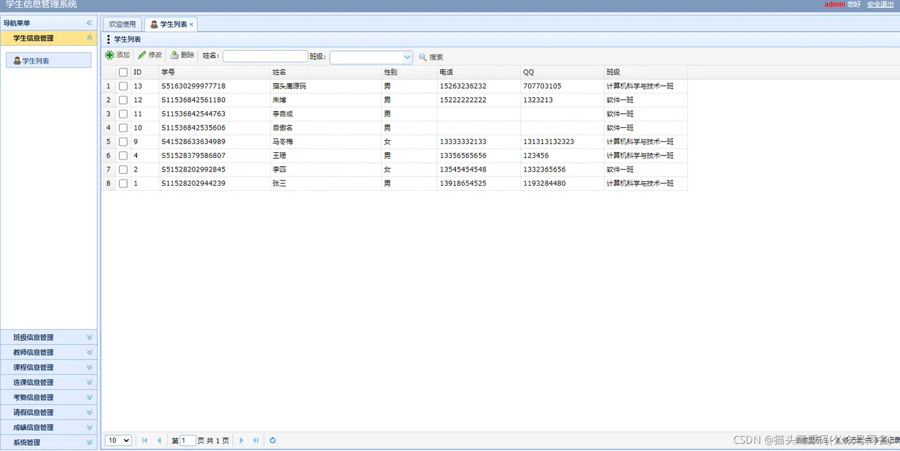The image size is (900, 451).
Task: Sort by the QQ column header
Action: click(562, 73)
